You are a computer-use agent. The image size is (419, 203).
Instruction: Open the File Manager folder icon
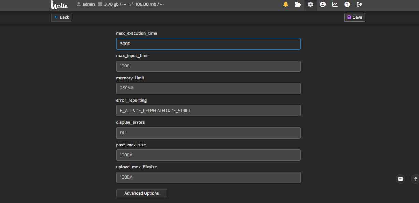point(298,4)
